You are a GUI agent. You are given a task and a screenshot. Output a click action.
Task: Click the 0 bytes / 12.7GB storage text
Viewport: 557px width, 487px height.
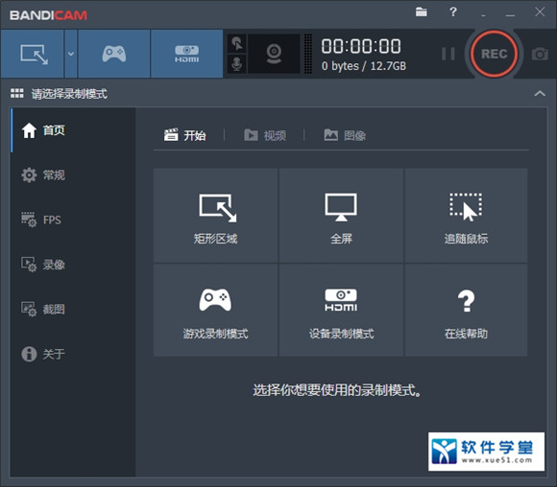pyautogui.click(x=364, y=66)
